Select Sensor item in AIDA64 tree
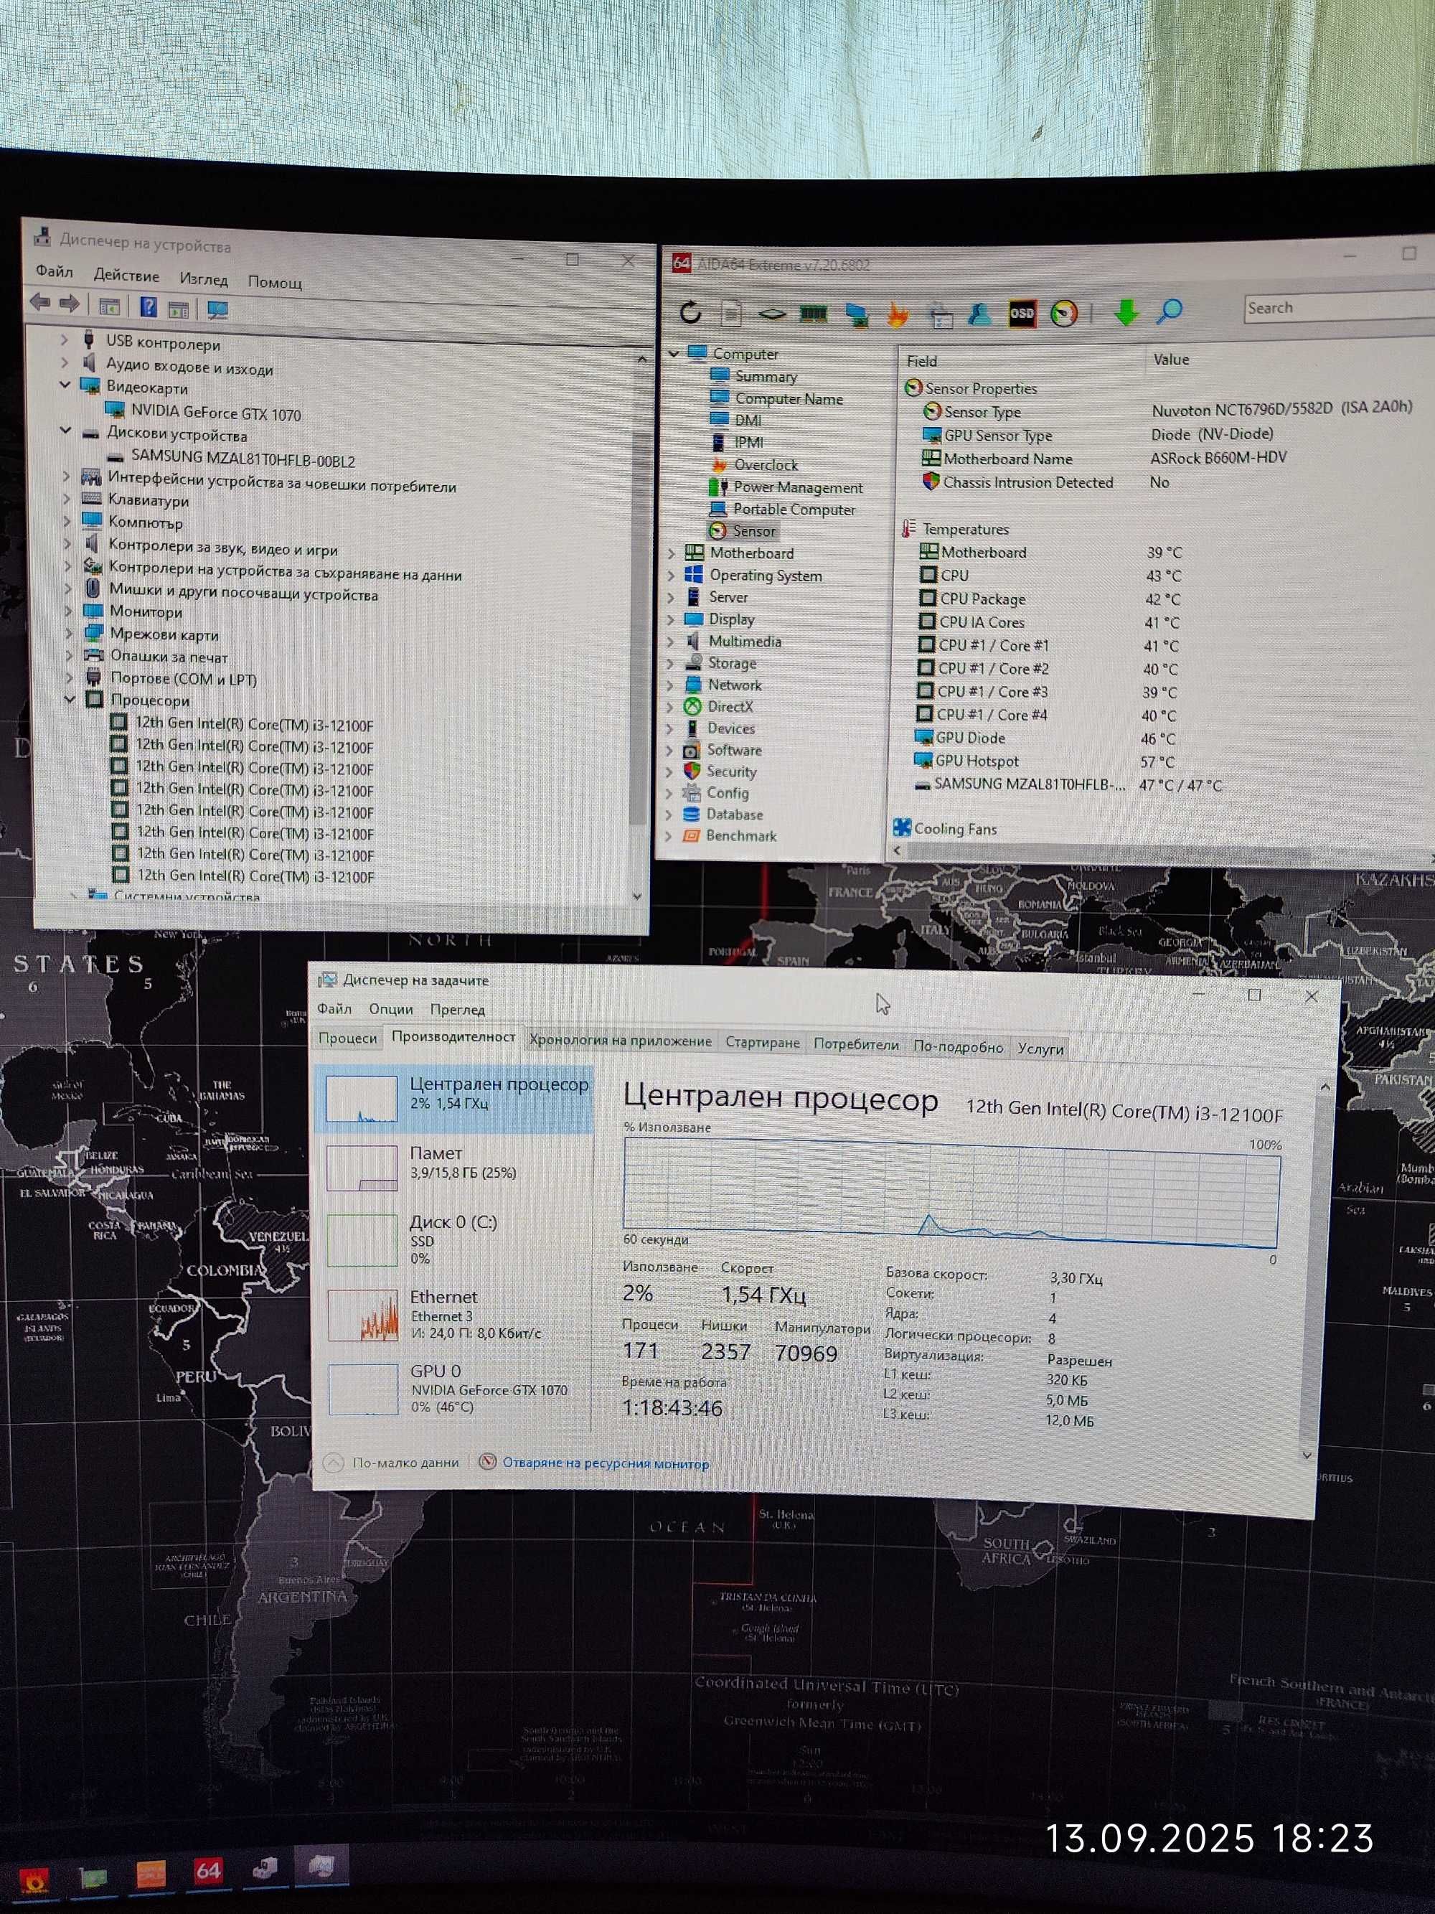1435x1914 pixels. 753,531
